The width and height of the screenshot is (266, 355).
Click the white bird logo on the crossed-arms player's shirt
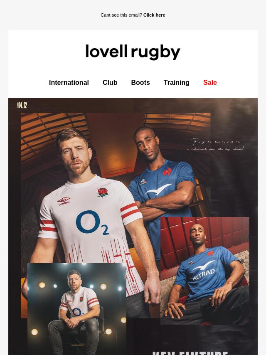(159, 189)
